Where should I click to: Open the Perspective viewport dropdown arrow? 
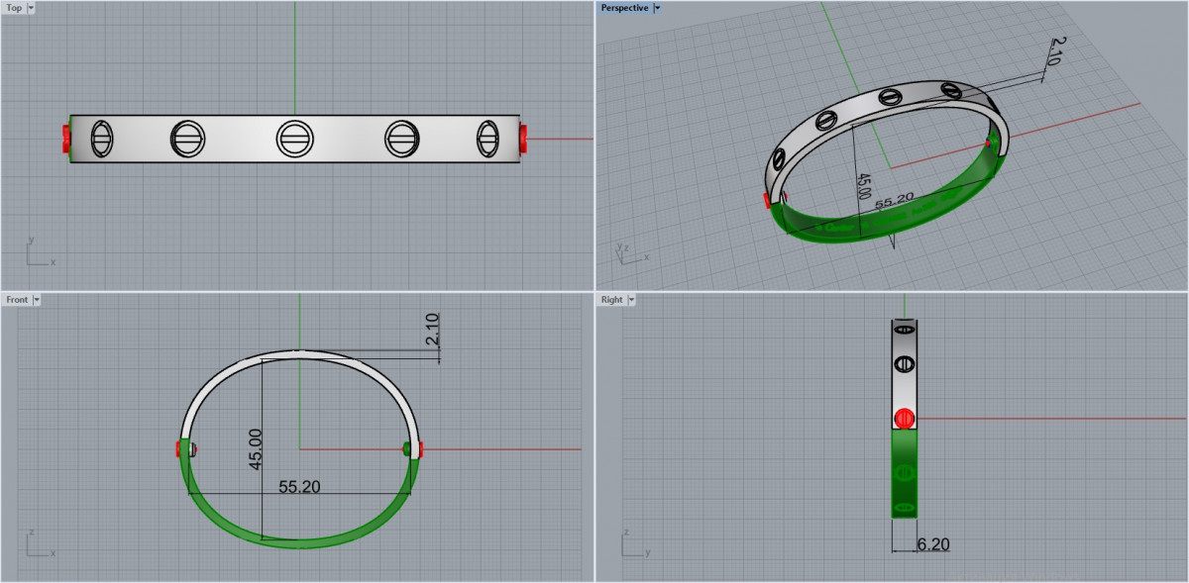(x=658, y=7)
